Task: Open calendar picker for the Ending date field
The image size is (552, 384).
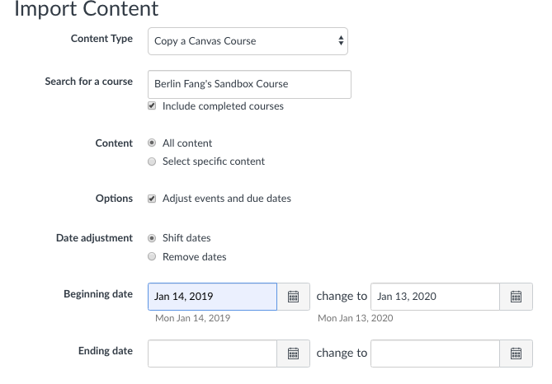Action: 293,354
